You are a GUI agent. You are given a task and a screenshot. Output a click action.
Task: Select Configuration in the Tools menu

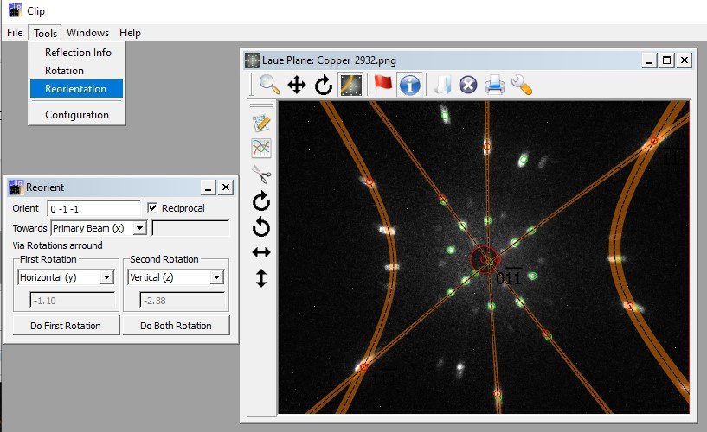point(77,115)
